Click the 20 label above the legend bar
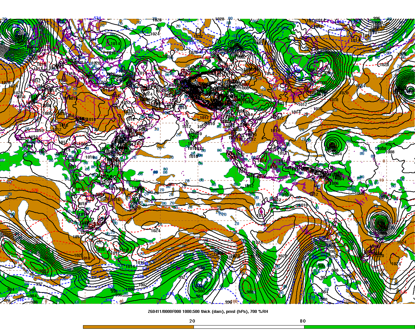 point(192,321)
